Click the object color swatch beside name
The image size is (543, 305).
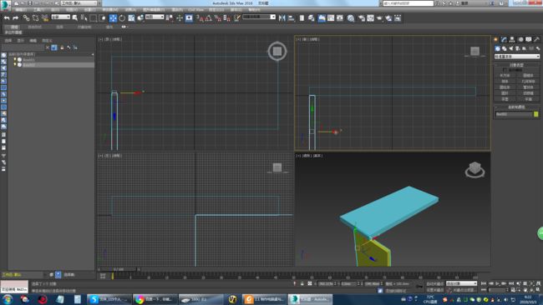[536, 114]
